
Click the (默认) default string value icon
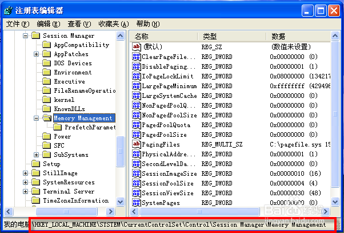tap(136, 46)
